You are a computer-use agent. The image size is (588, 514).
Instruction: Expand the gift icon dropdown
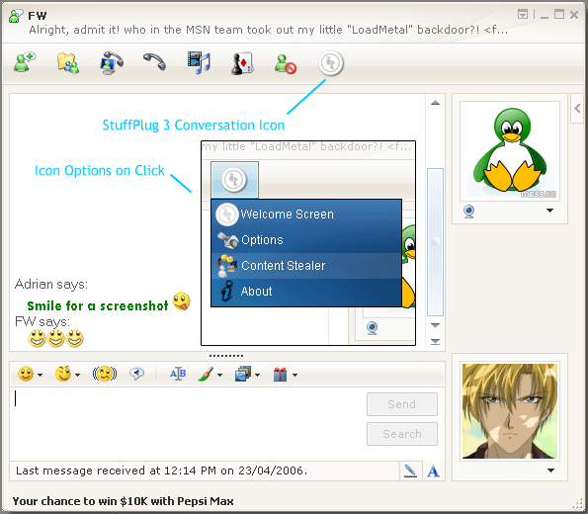tap(295, 375)
